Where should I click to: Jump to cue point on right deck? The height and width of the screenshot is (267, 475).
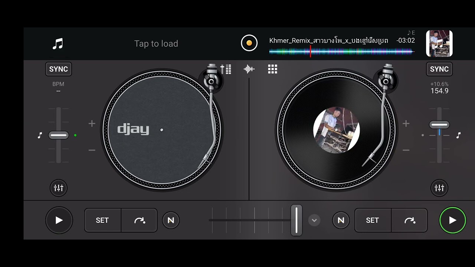coord(410,220)
